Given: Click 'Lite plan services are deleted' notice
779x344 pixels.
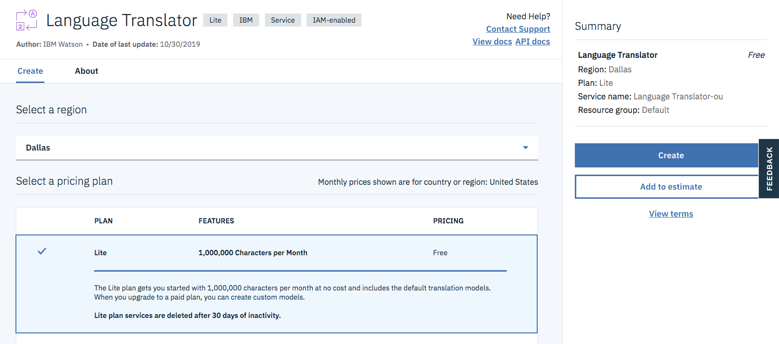Looking at the screenshot, I should point(187,316).
